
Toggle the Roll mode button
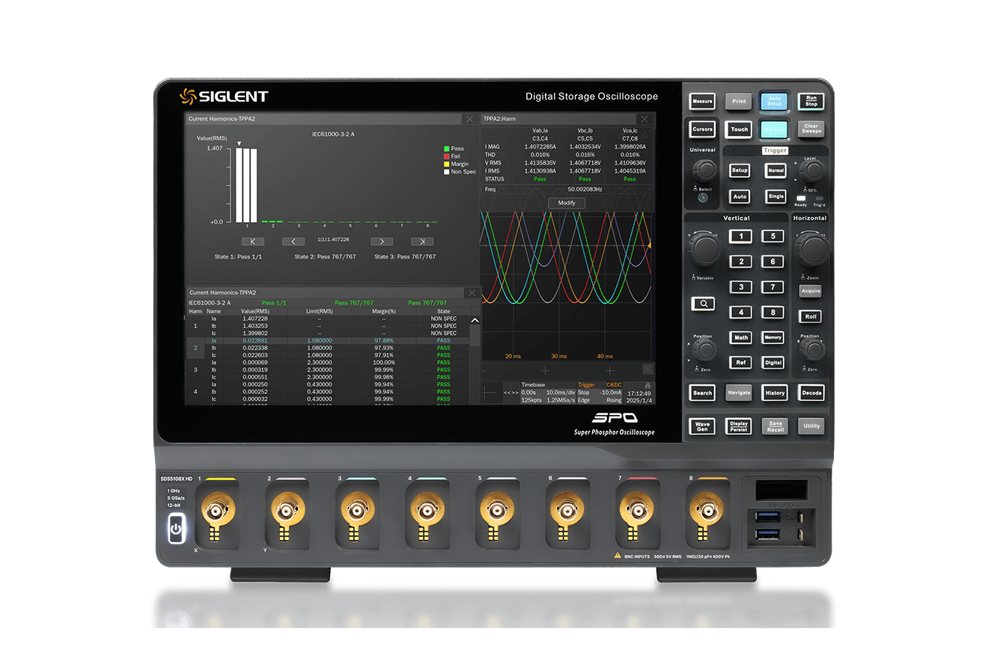coord(811,316)
